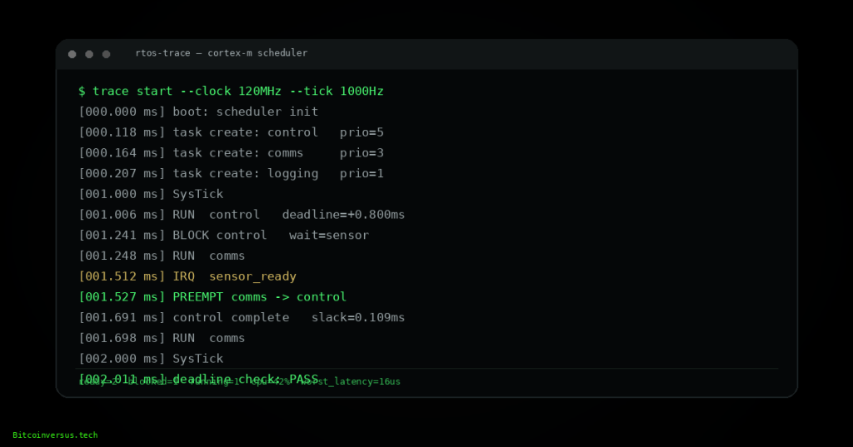Select the 'task create: logging' log line
Screen dimensions: 853x447
(232, 173)
